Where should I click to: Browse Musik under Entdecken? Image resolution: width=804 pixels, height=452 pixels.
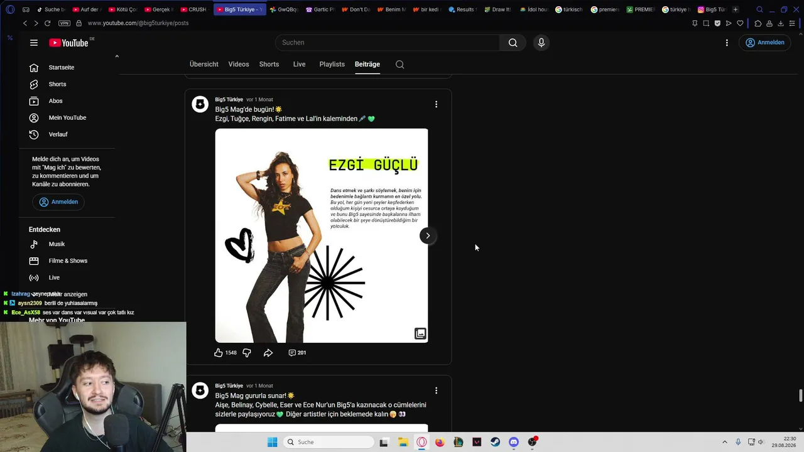[x=57, y=244]
